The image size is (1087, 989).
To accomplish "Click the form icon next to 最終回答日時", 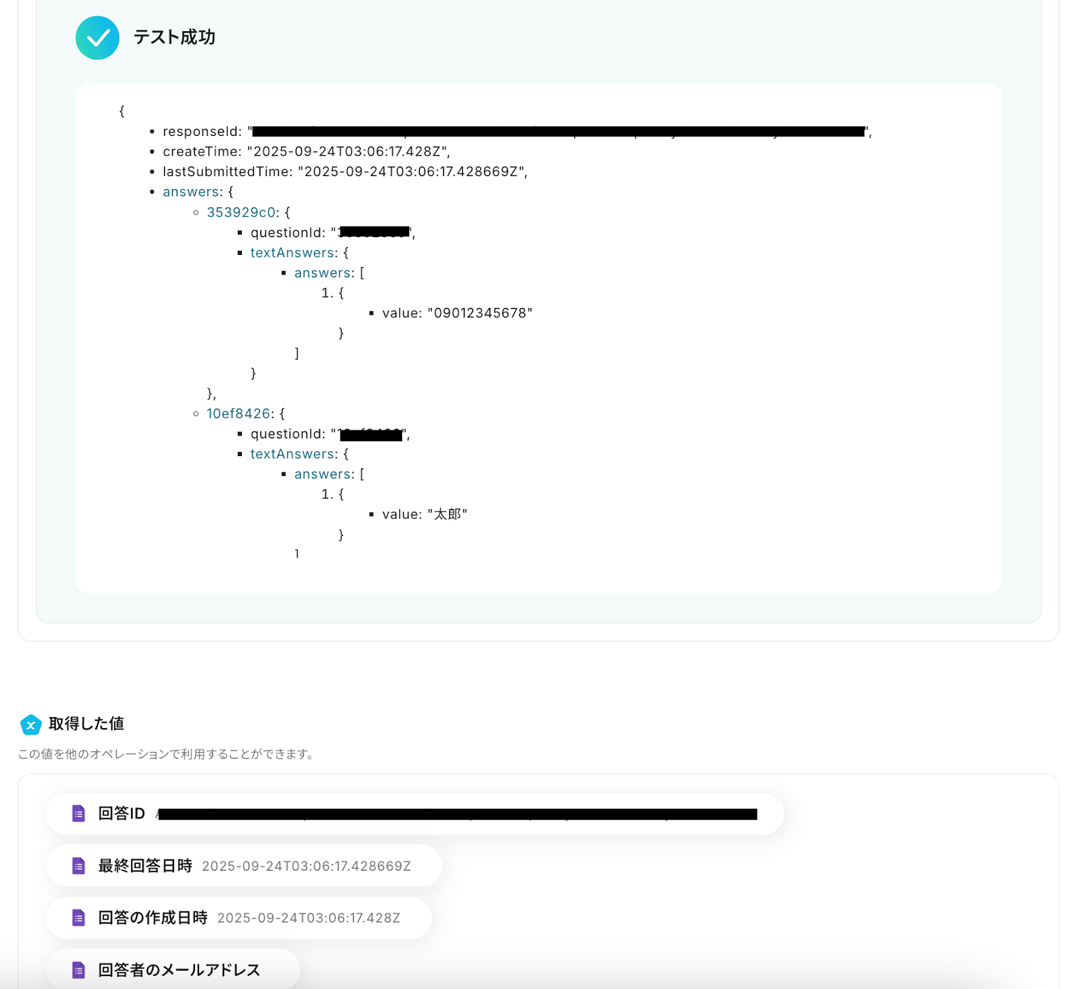I will pos(79,866).
